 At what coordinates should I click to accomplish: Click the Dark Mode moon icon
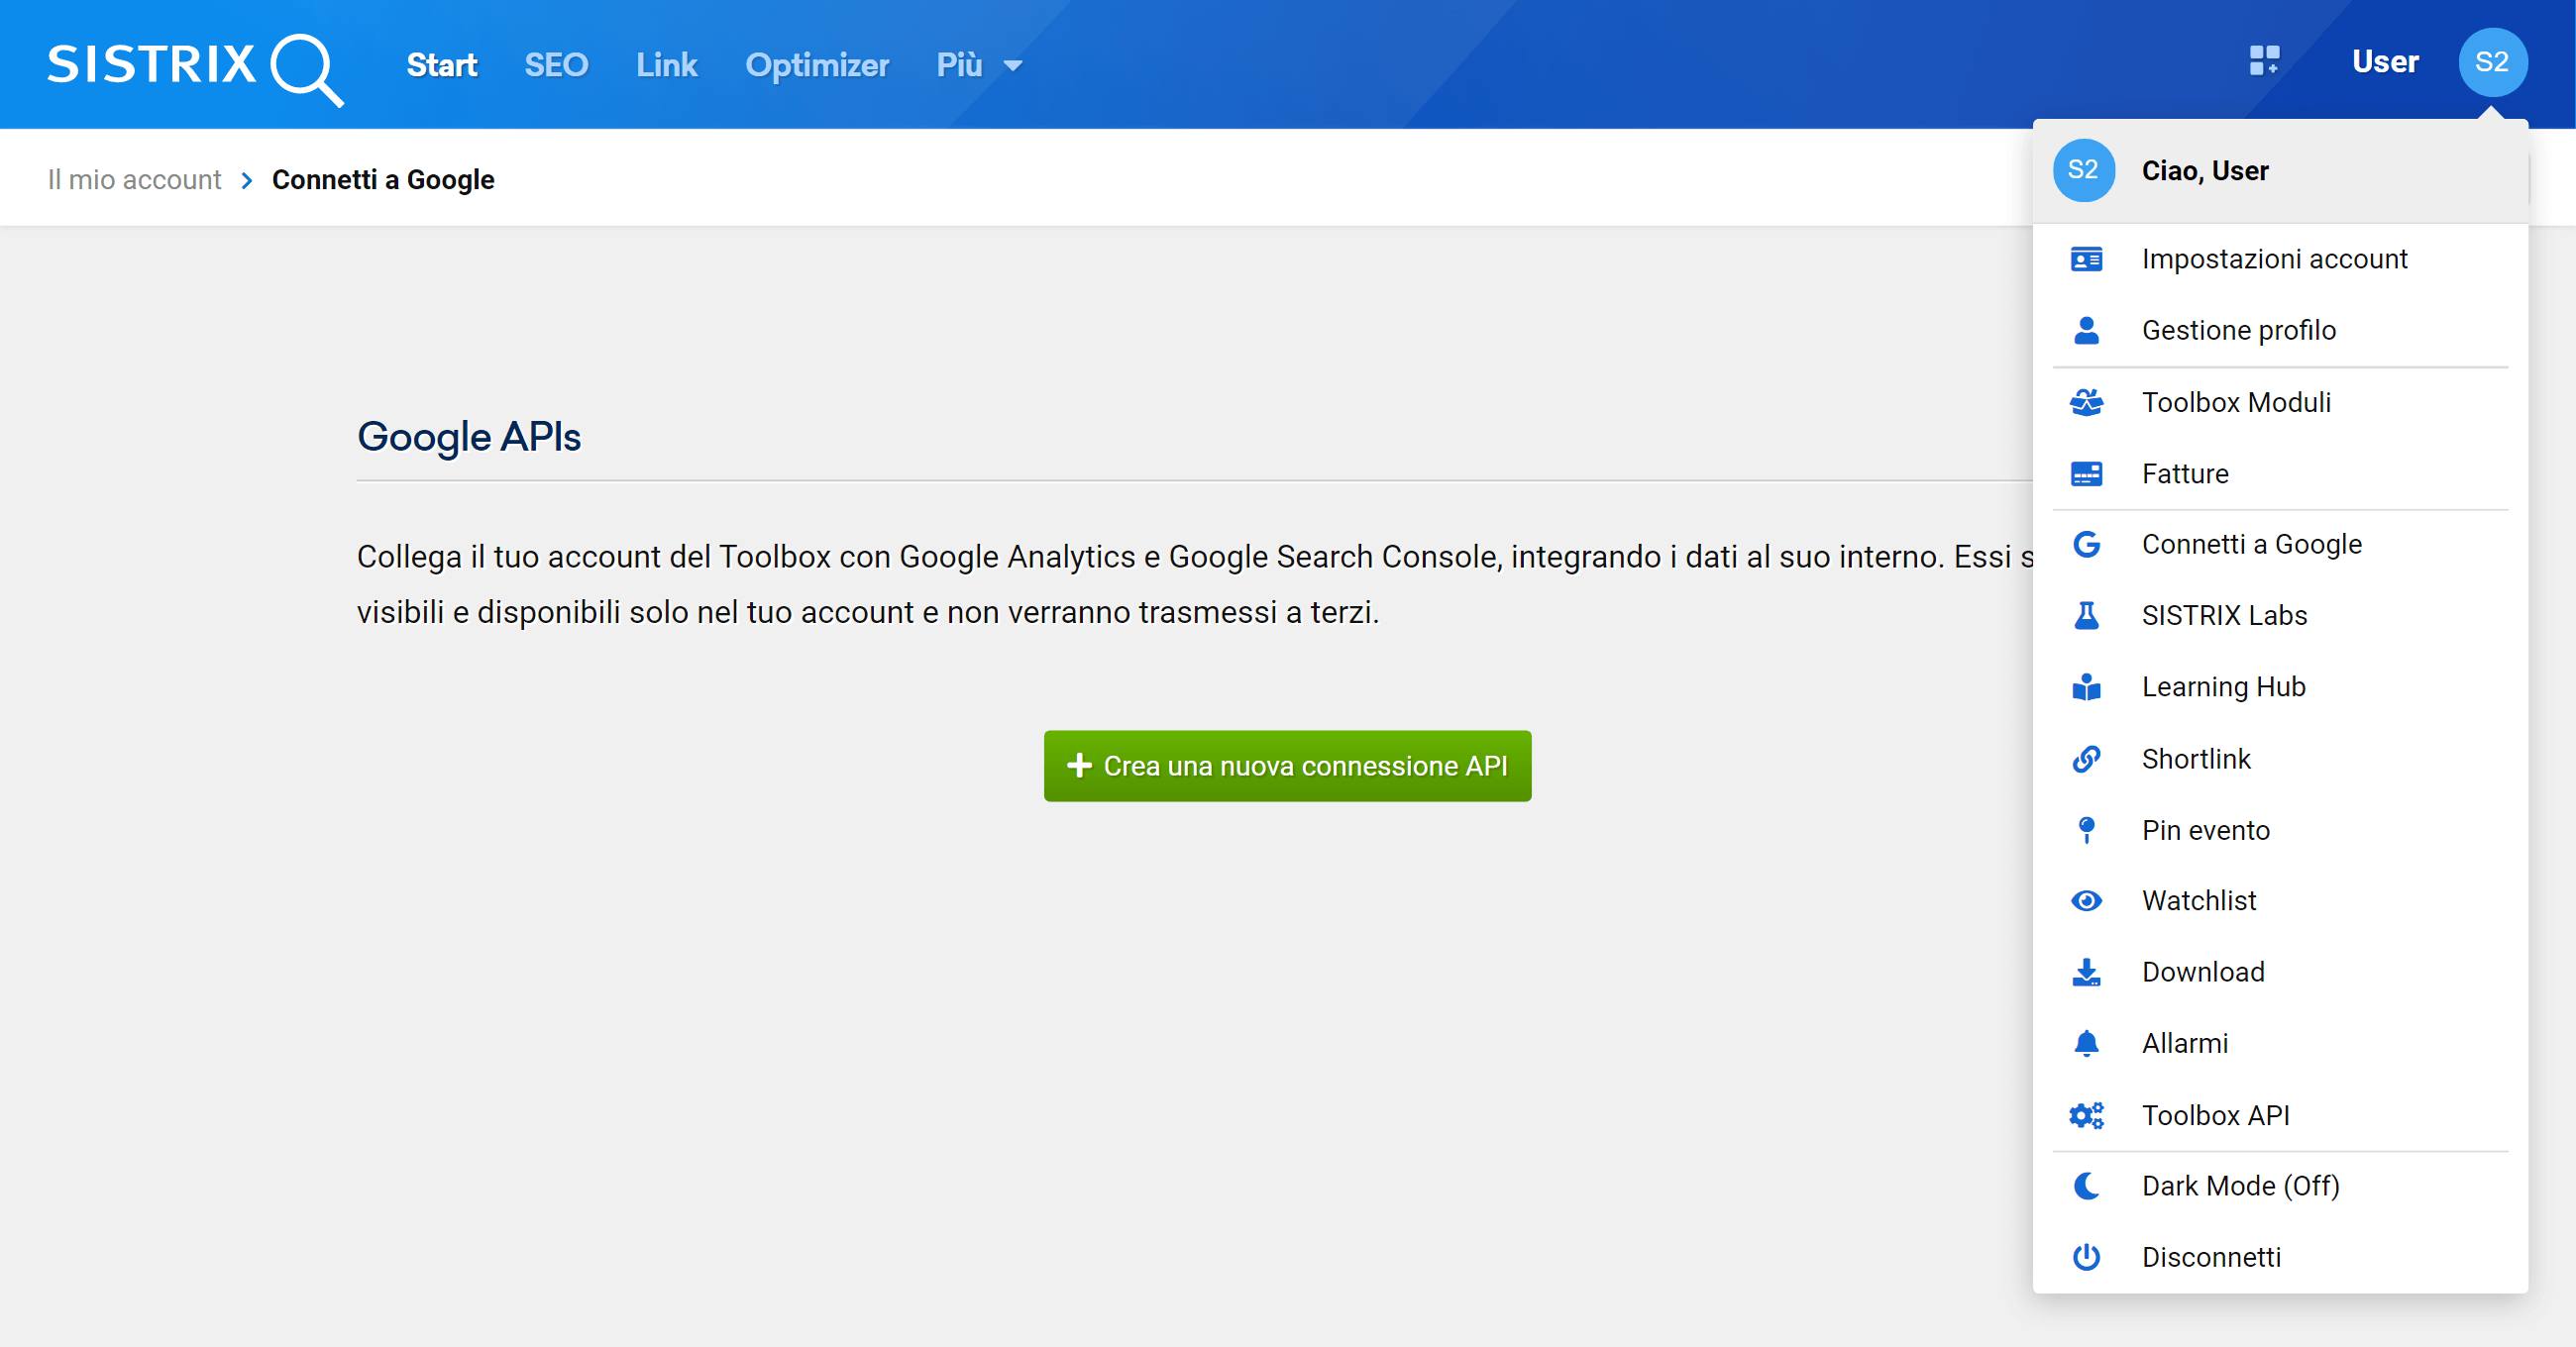tap(2086, 1186)
